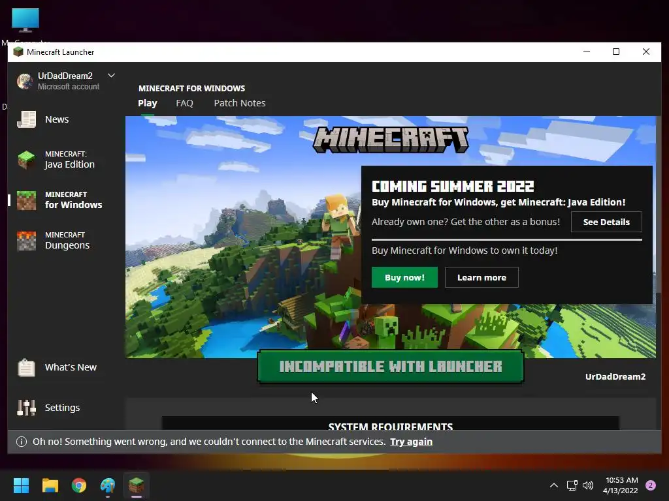The image size is (669, 501).
Task: Launch Google Chrome from the taskbar
Action: tap(79, 485)
